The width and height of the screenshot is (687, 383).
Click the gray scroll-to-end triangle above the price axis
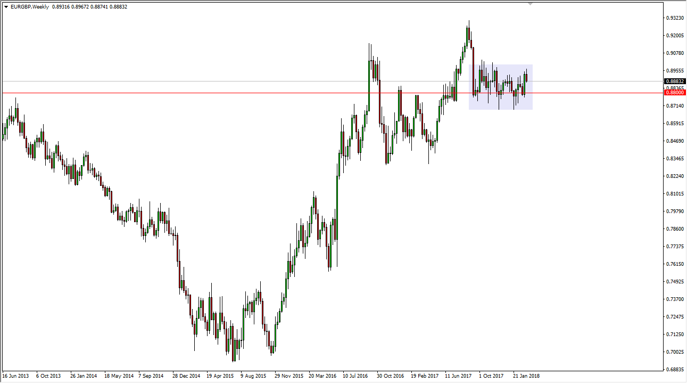[x=530, y=4]
